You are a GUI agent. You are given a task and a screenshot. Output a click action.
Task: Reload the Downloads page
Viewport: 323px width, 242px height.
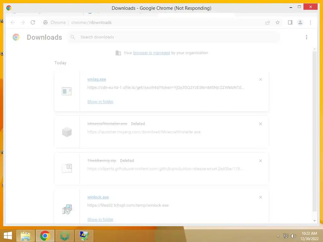coord(33,22)
